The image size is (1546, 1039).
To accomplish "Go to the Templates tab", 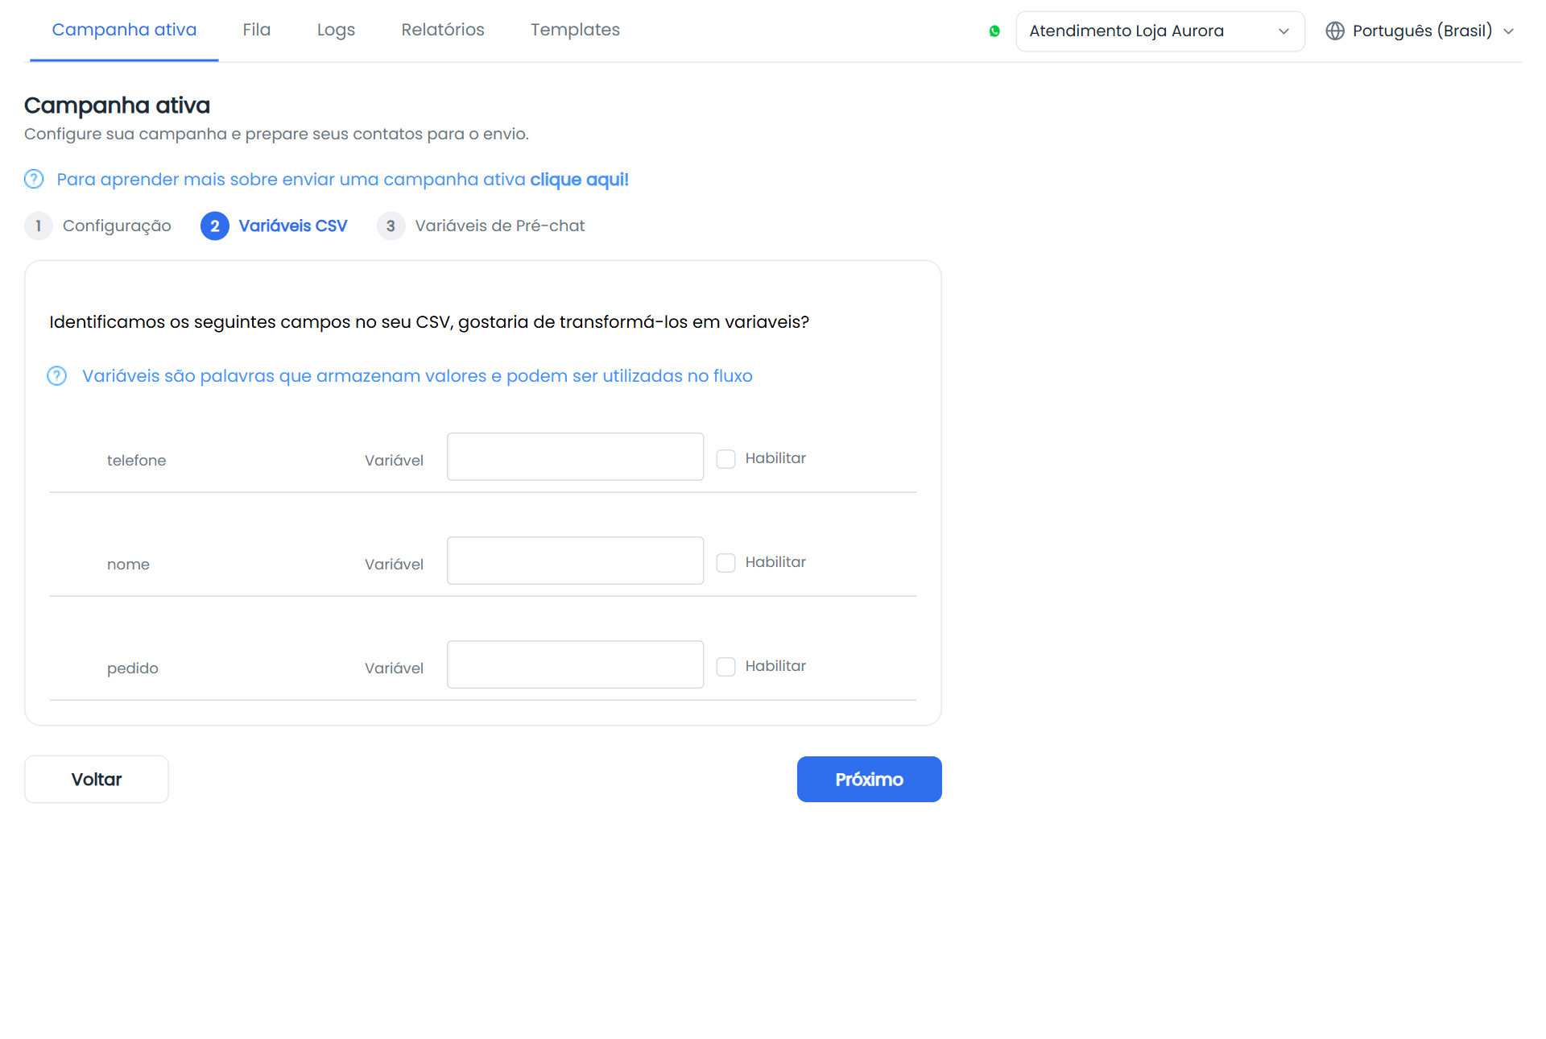I will coord(575,30).
